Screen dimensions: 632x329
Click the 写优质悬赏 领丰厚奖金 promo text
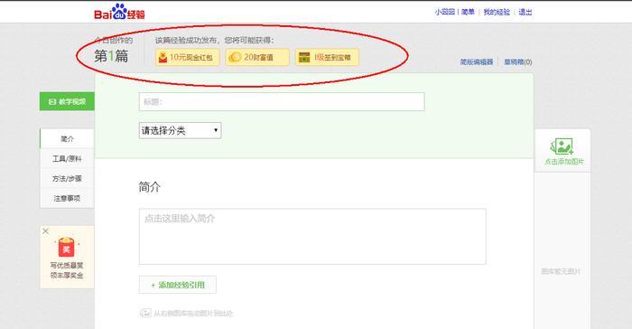pyautogui.click(x=67, y=270)
